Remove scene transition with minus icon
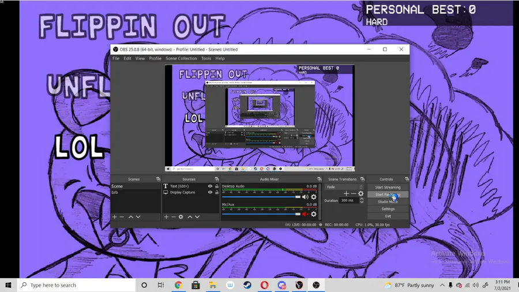 point(353,194)
